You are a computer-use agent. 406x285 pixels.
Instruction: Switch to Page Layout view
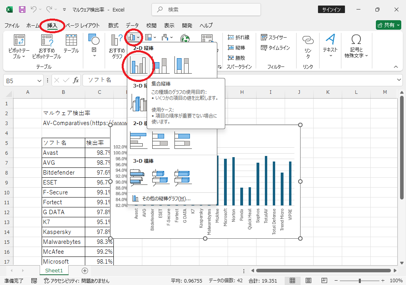[308, 281]
